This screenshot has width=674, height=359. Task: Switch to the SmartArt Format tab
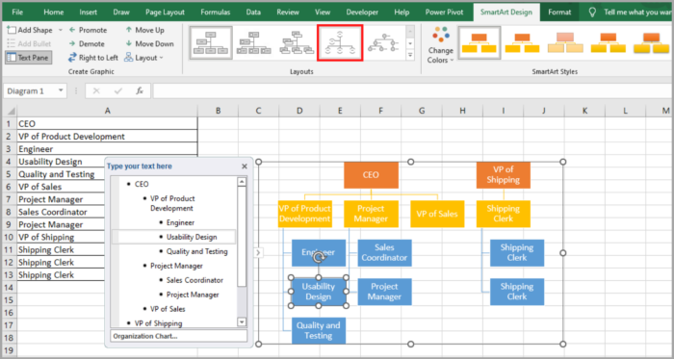[x=559, y=12]
